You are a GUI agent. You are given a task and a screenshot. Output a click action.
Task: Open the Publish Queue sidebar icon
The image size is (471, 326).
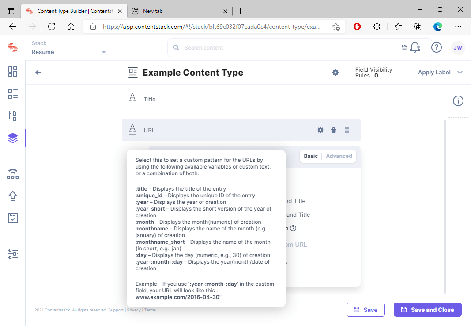tap(13, 196)
